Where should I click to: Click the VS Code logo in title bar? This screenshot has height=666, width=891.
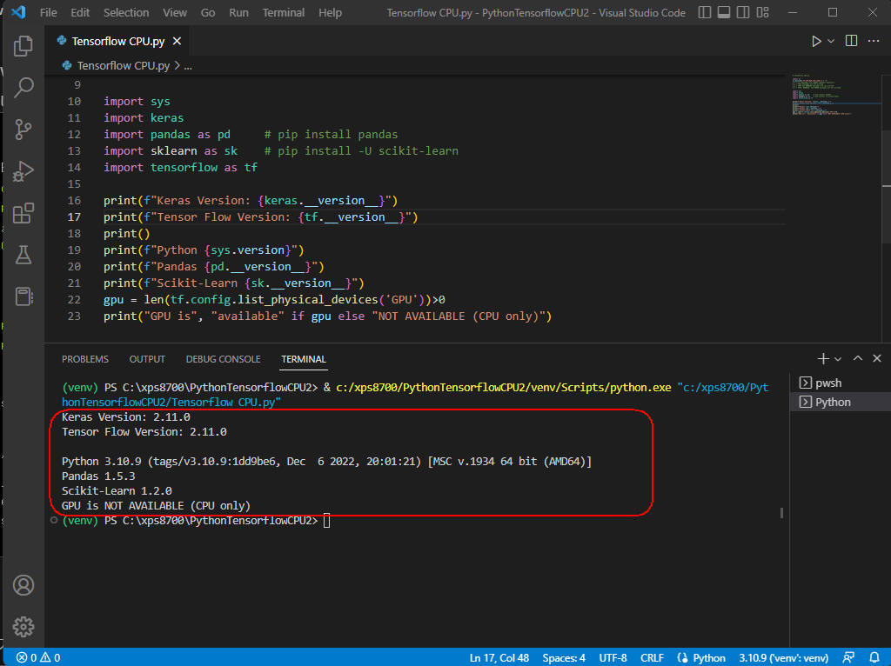coord(18,12)
